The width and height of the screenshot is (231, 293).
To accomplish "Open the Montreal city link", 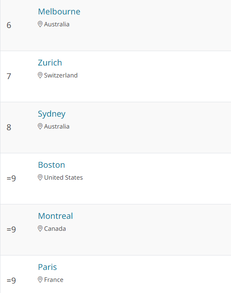I will point(56,216).
